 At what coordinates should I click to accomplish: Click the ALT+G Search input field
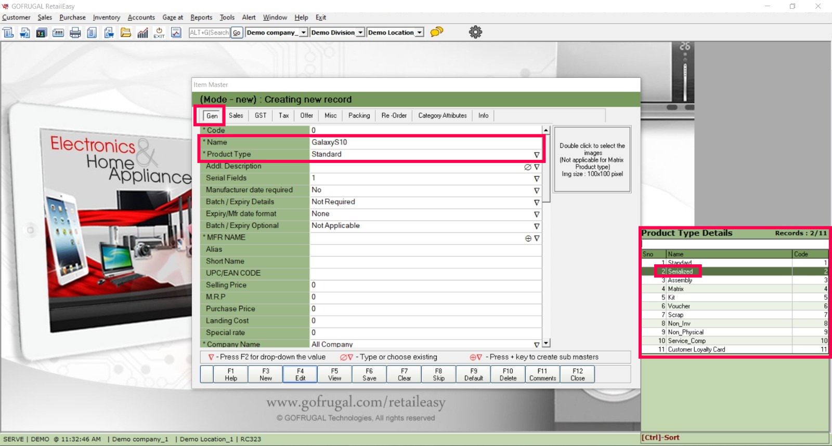(210, 33)
